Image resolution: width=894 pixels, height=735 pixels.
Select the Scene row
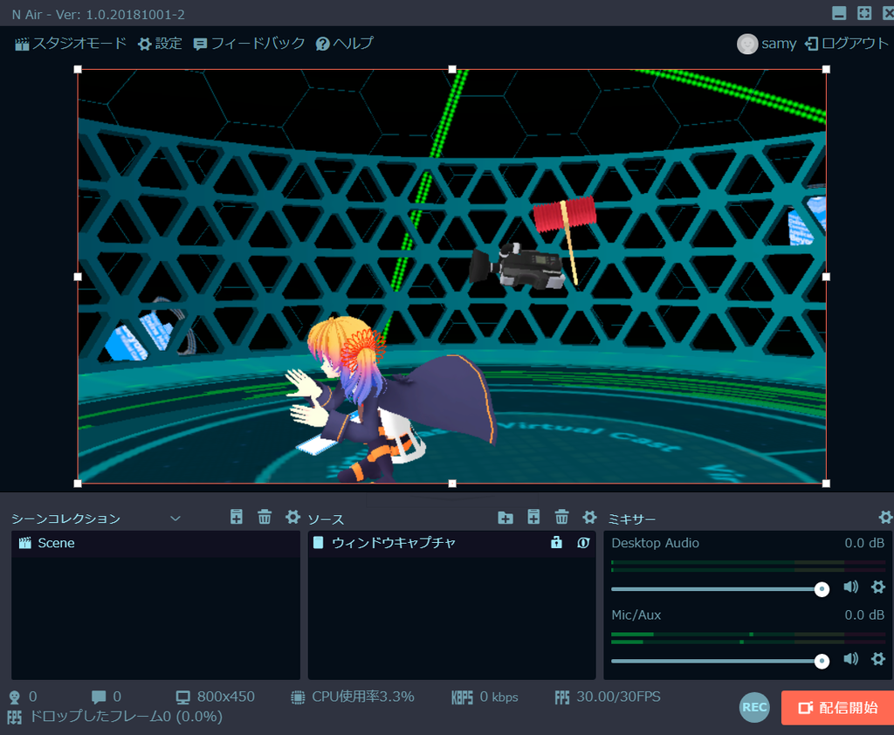click(x=155, y=544)
